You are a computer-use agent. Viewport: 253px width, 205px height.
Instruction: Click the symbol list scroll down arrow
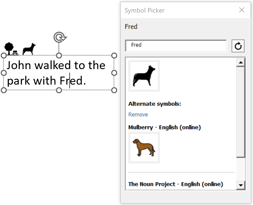(241, 185)
